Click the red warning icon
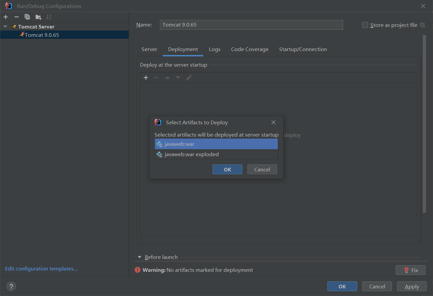Image resolution: width=433 pixels, height=296 pixels. point(138,270)
